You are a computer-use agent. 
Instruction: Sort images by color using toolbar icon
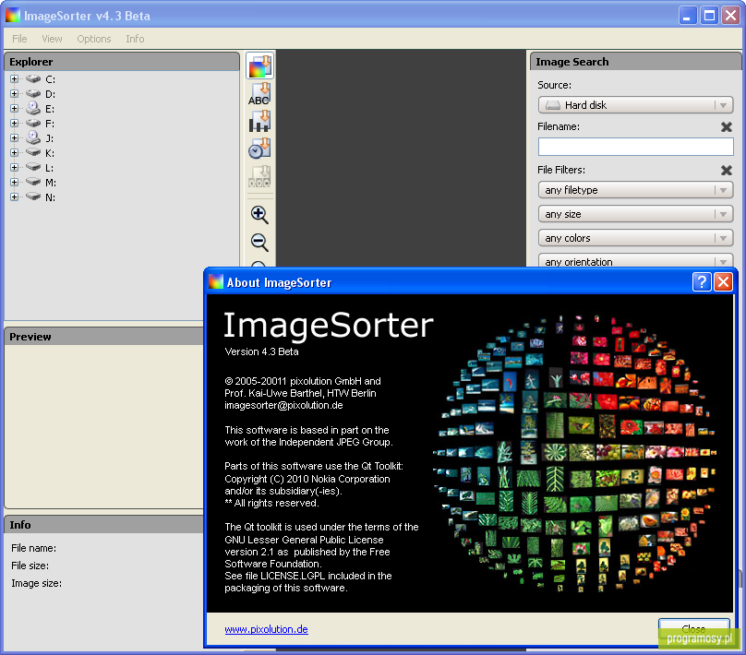point(259,65)
